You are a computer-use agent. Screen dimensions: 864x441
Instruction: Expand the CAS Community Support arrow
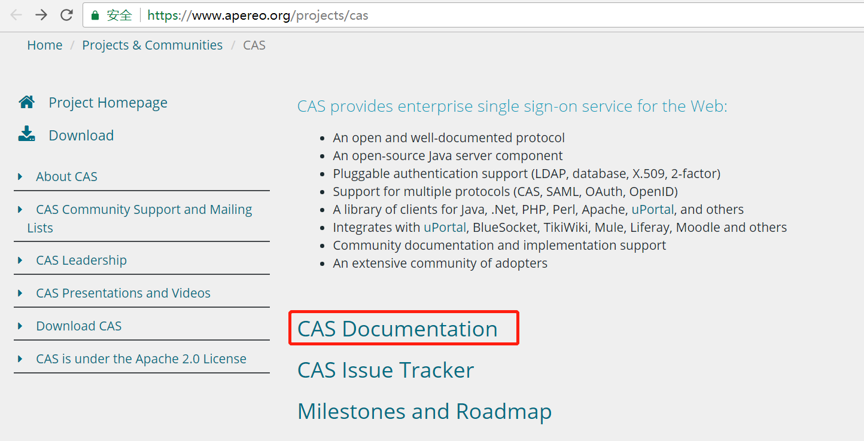pyautogui.click(x=20, y=209)
